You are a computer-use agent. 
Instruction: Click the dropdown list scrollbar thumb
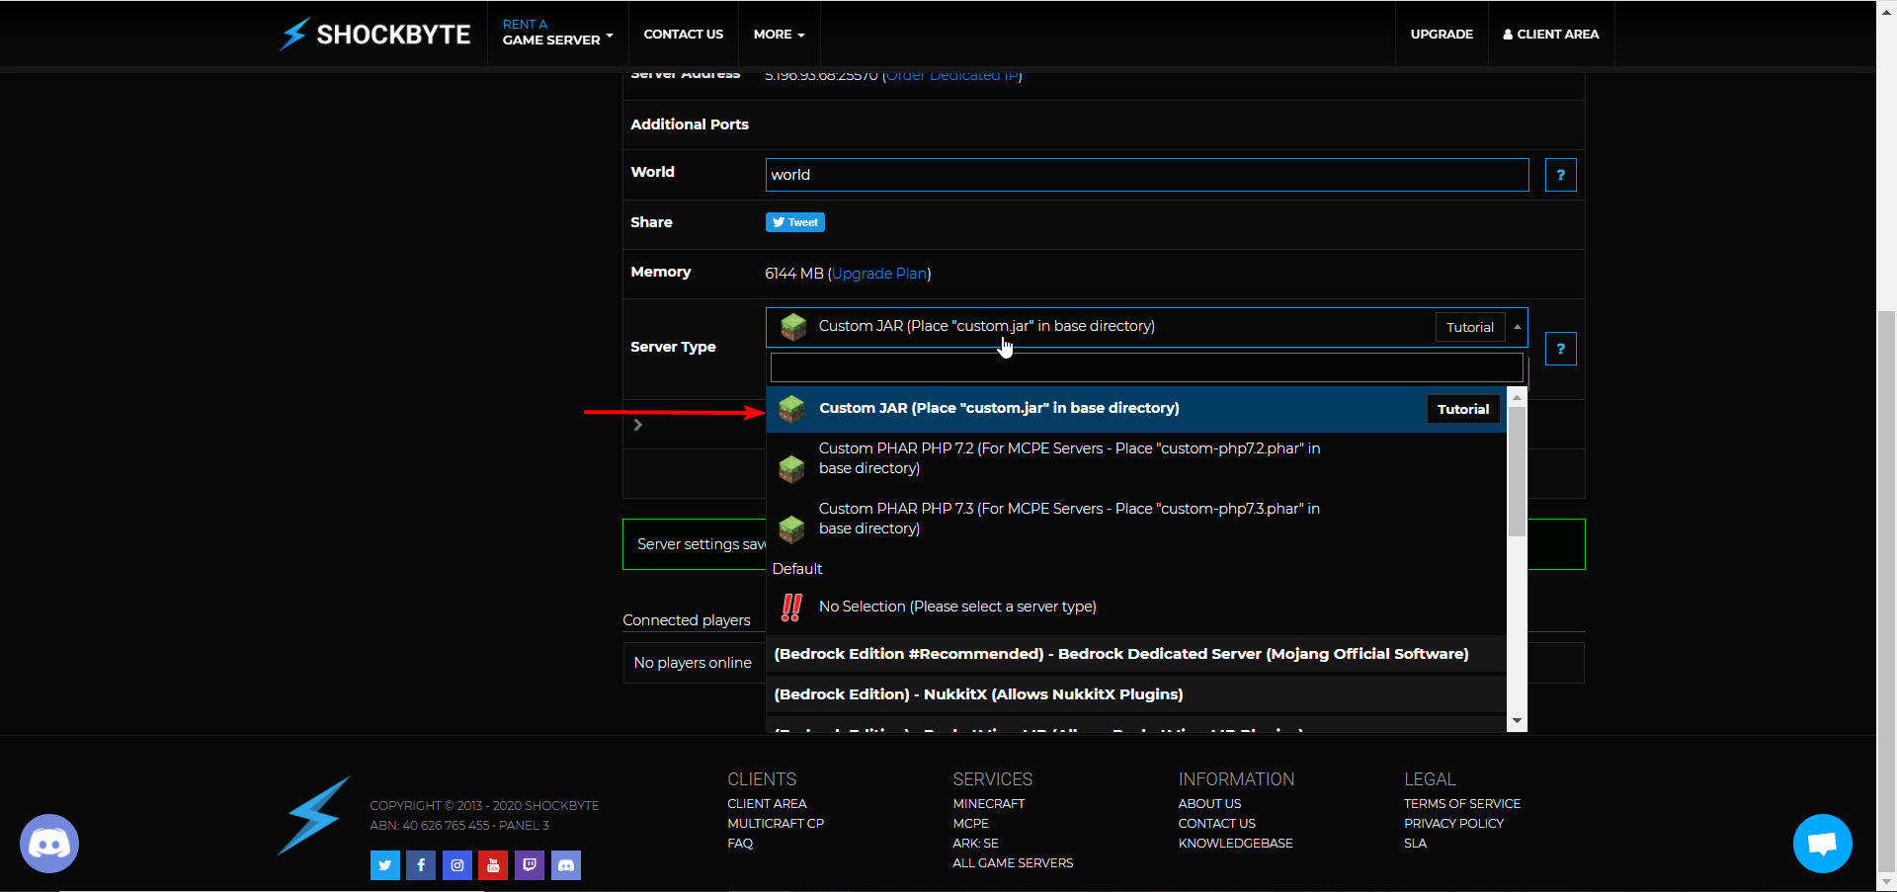[x=1517, y=471]
